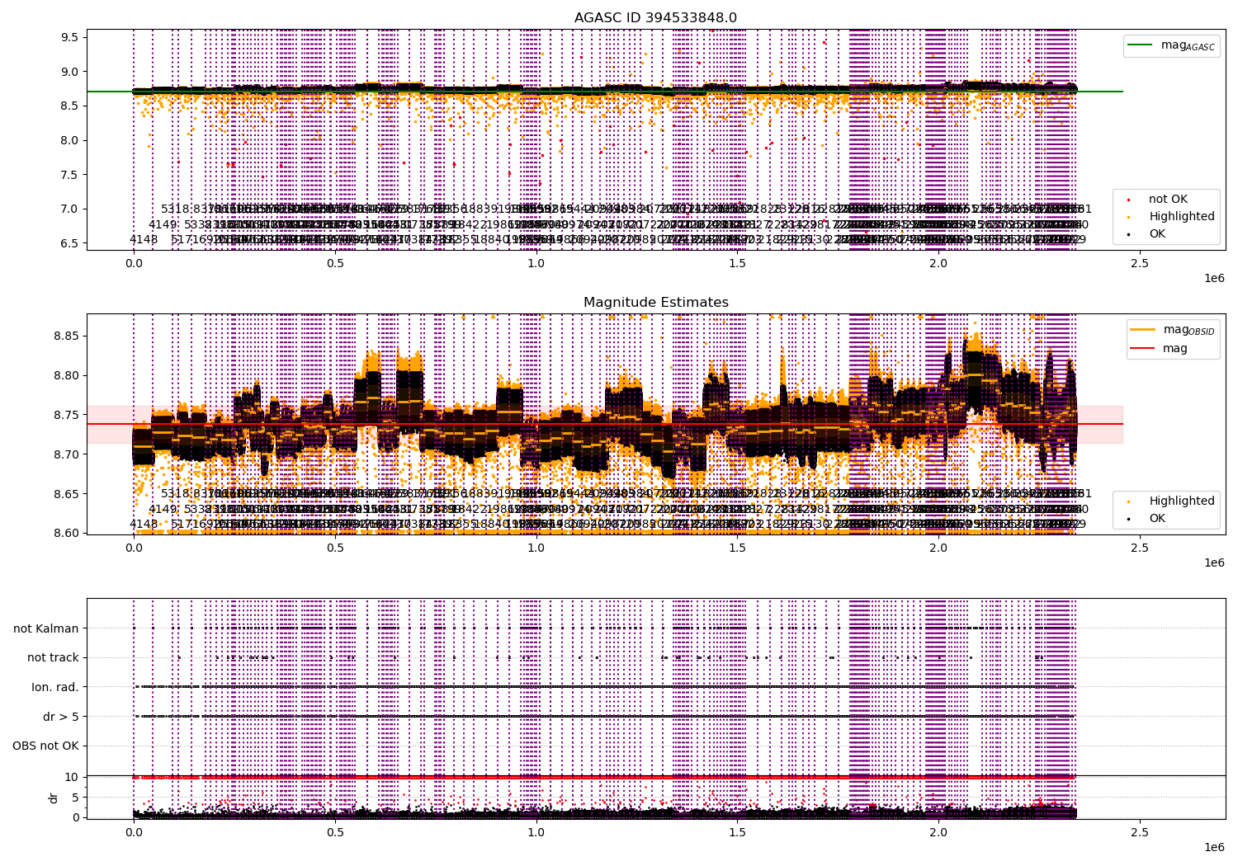Image resolution: width=1238 pixels, height=866 pixels.
Task: Click the 0.5 x-axis tick under the dr plot
Action: (335, 832)
